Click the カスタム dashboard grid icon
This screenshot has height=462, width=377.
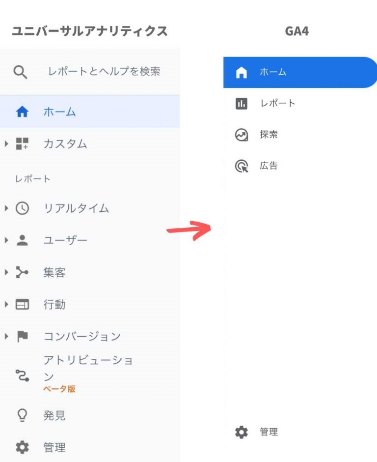[x=22, y=144]
